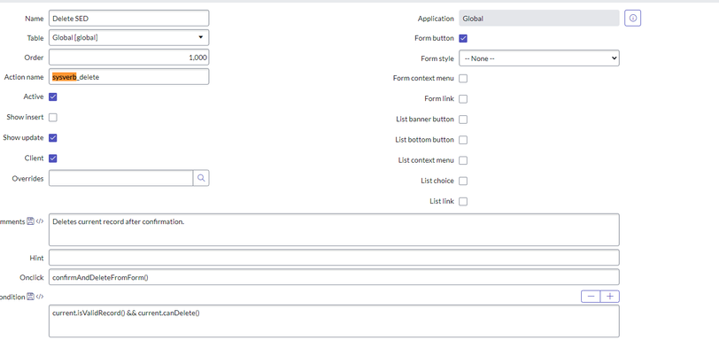Viewport: 719px width, 340px height.
Task: Enable the List bottom button checkbox
Action: tap(463, 140)
